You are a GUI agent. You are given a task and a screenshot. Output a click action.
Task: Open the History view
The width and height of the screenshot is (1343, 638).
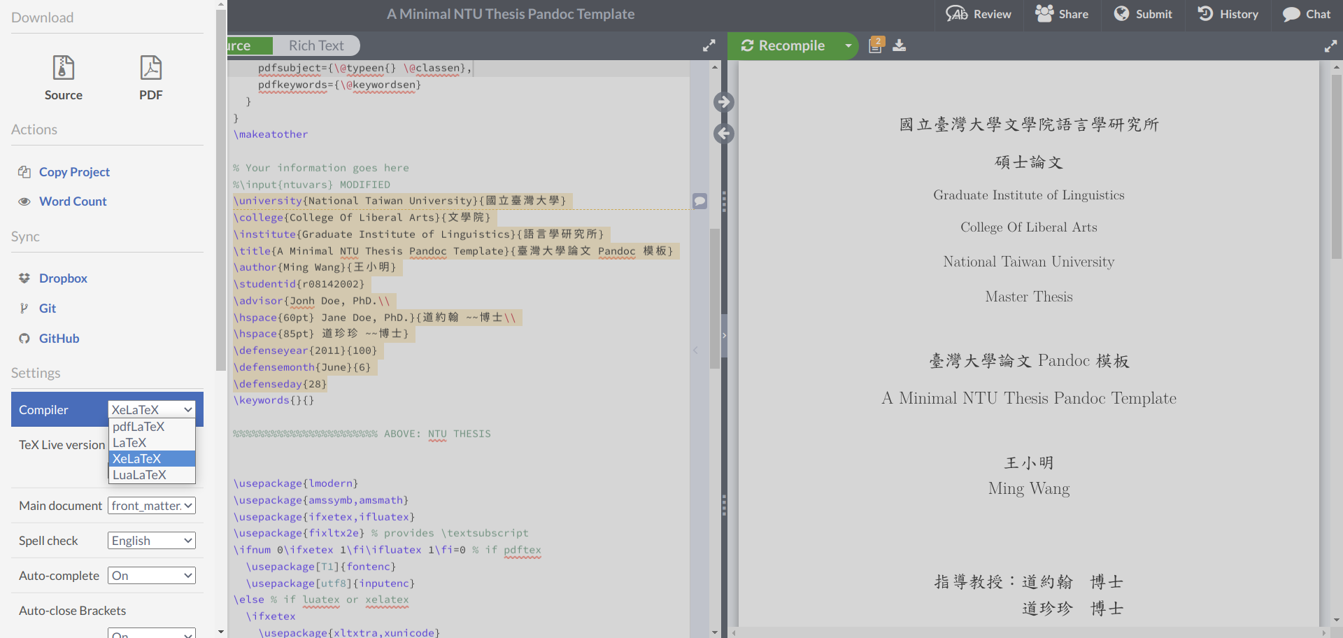[1228, 14]
